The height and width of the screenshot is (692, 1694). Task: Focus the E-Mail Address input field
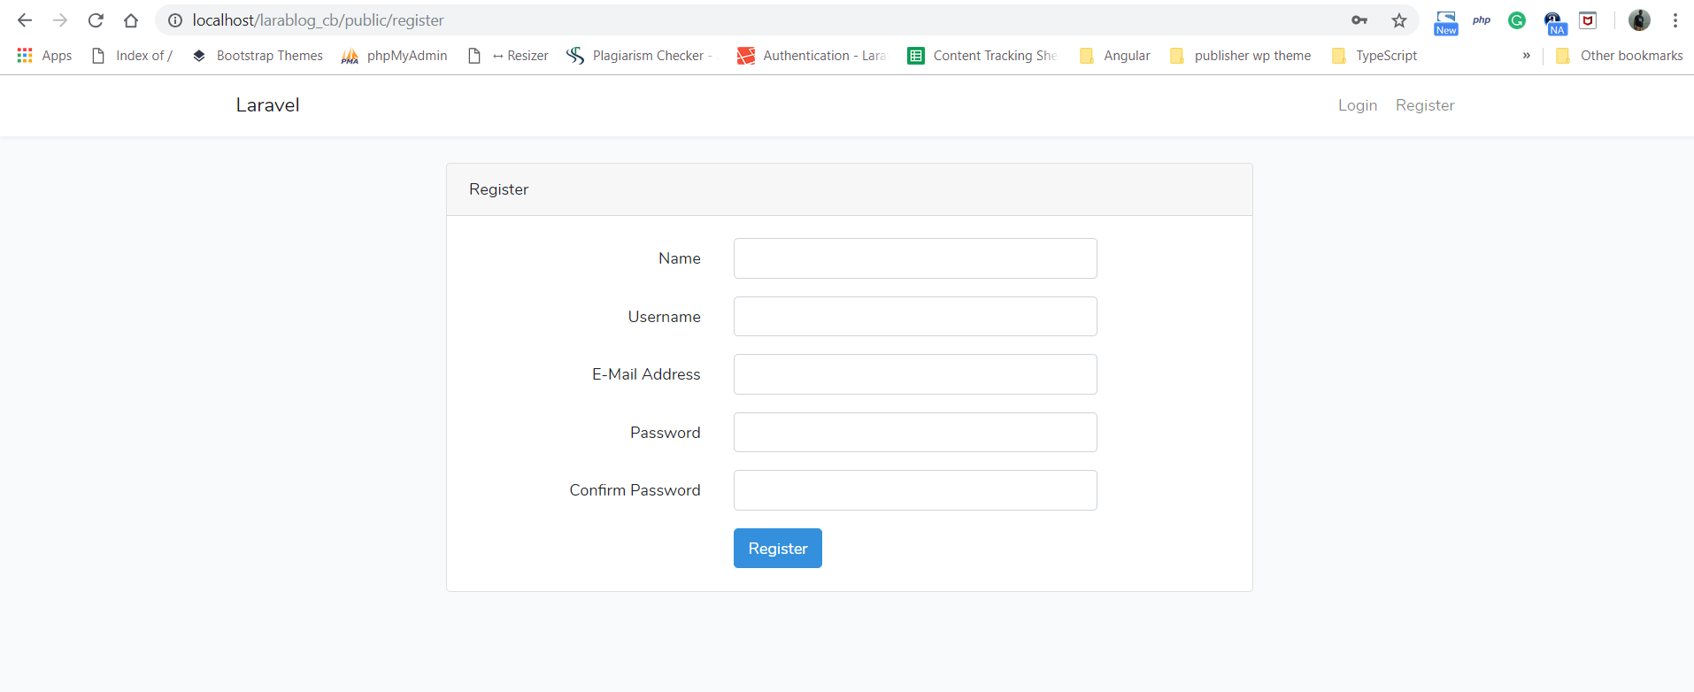[915, 374]
